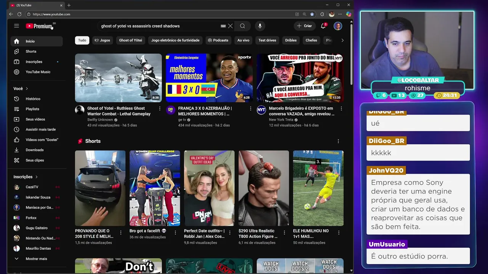Open options for Bro got a facelift short
Screen dimensions: 488x274
point(175,233)
